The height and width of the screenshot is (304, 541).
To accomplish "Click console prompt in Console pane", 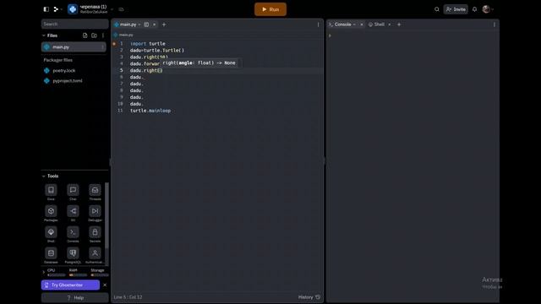I will tap(330, 35).
